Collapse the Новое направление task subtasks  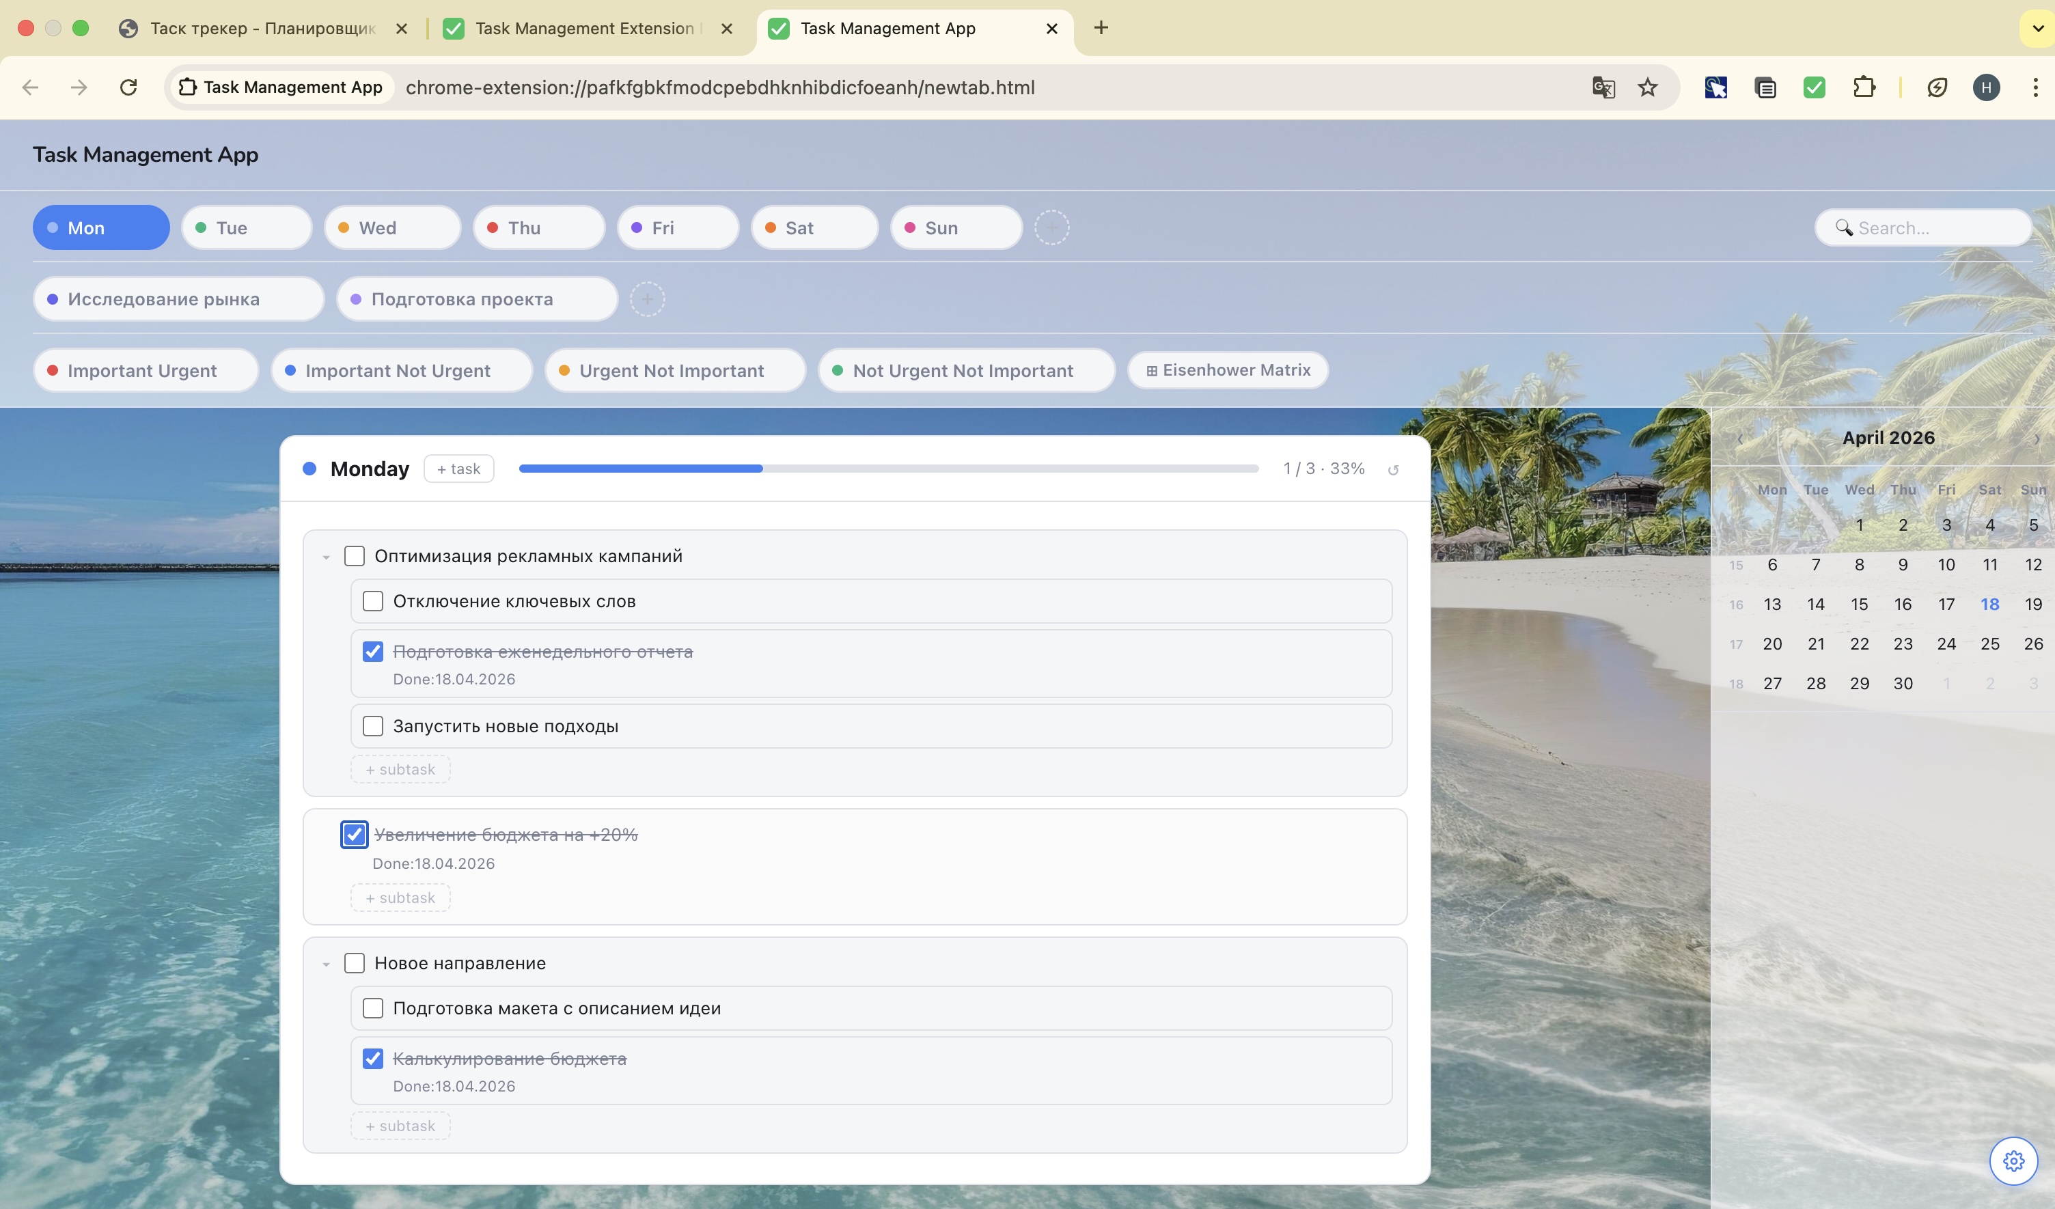coord(326,964)
